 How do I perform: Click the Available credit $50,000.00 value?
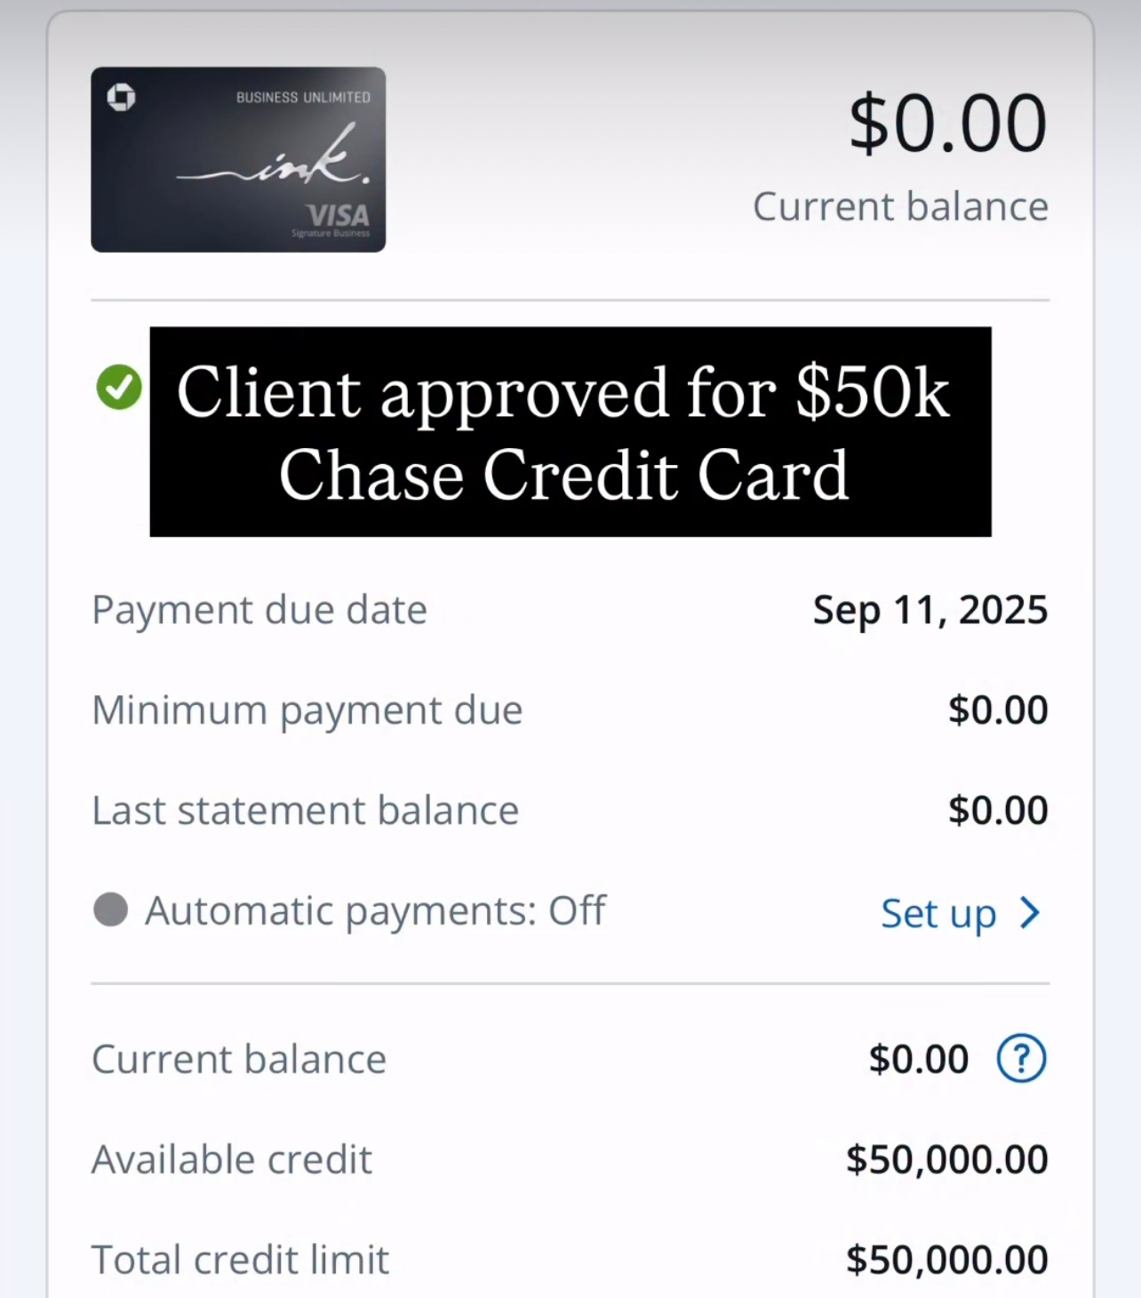click(x=947, y=1159)
